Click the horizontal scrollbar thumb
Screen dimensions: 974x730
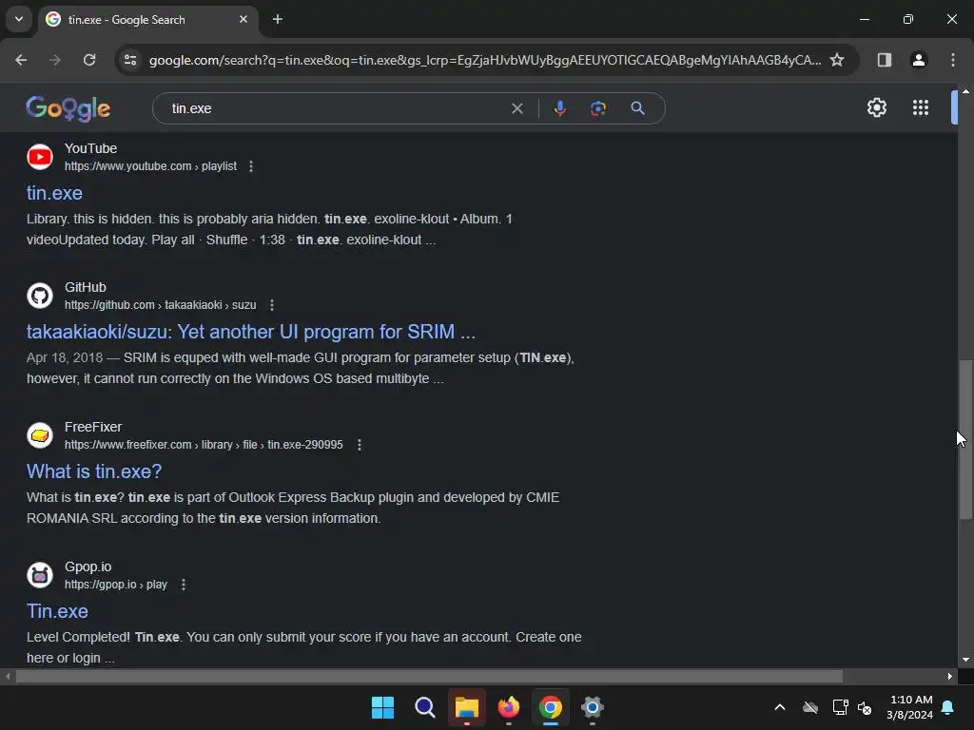click(429, 676)
